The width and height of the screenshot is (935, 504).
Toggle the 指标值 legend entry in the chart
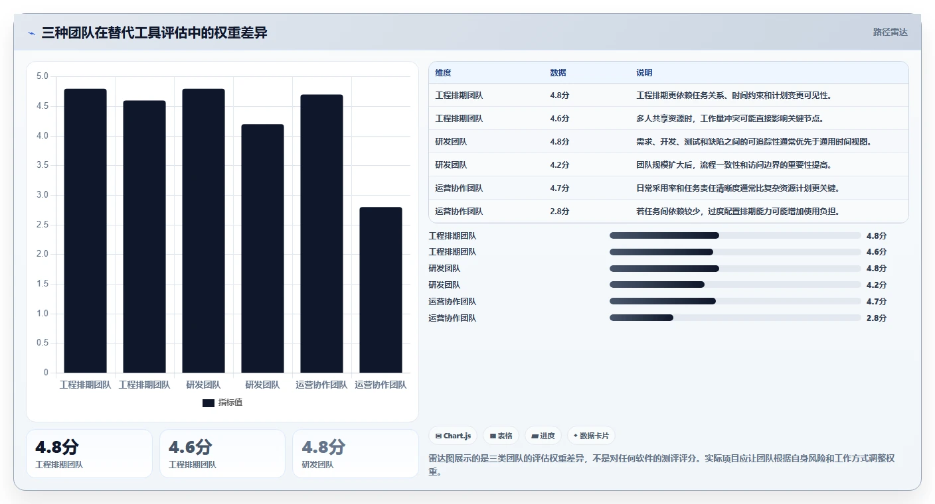coord(222,403)
